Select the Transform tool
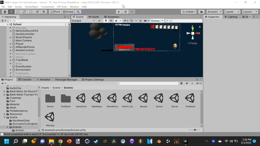Screen dimensions: 260x146 click(x=37, y=12)
